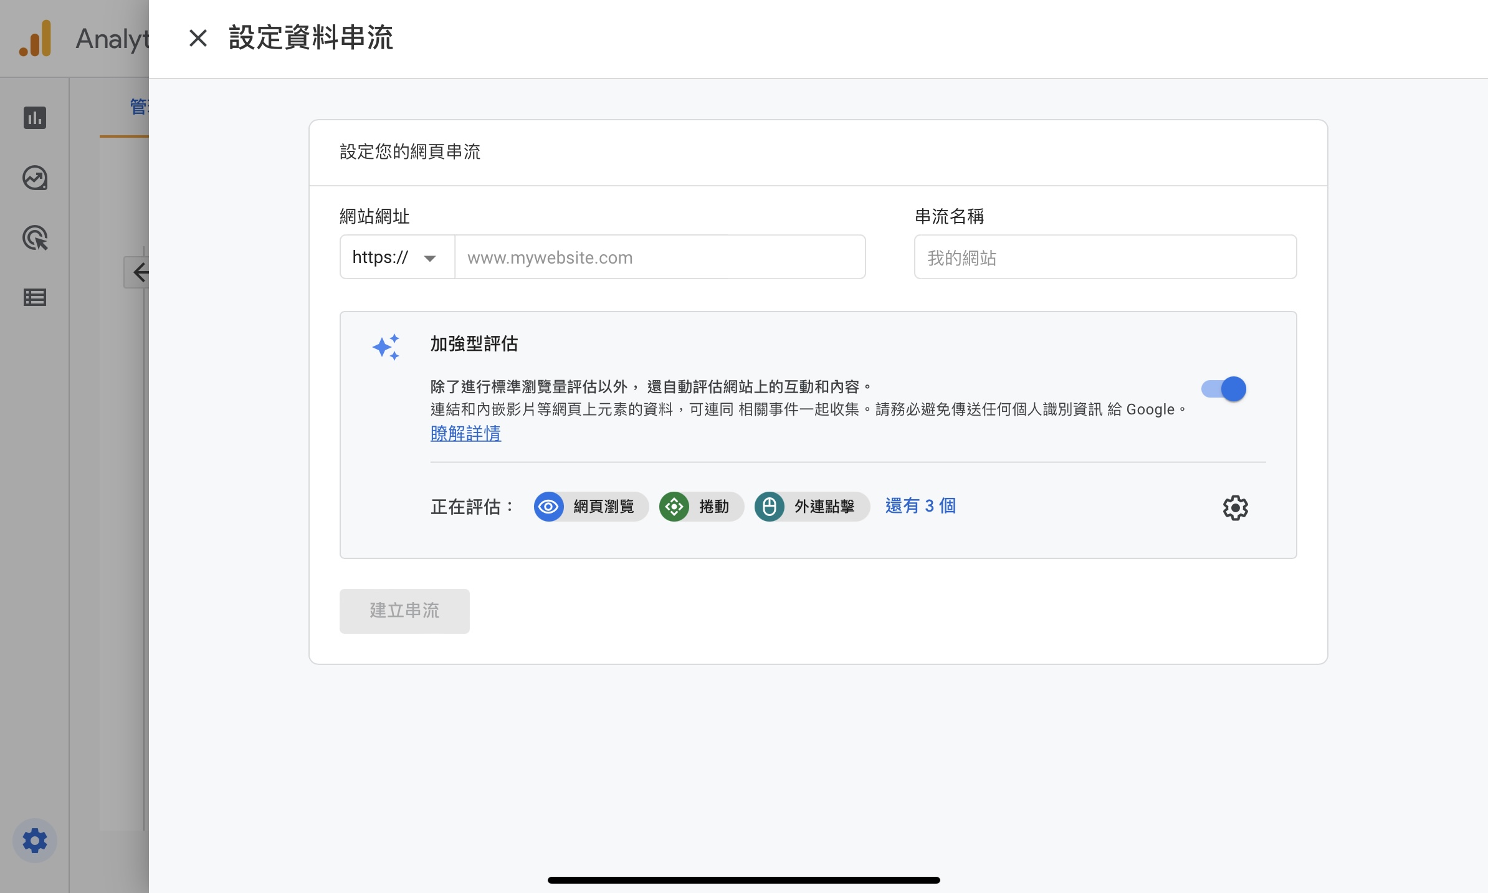Open the Reports icon in the left sidebar
Screen dimensions: 1488x893
click(35, 118)
